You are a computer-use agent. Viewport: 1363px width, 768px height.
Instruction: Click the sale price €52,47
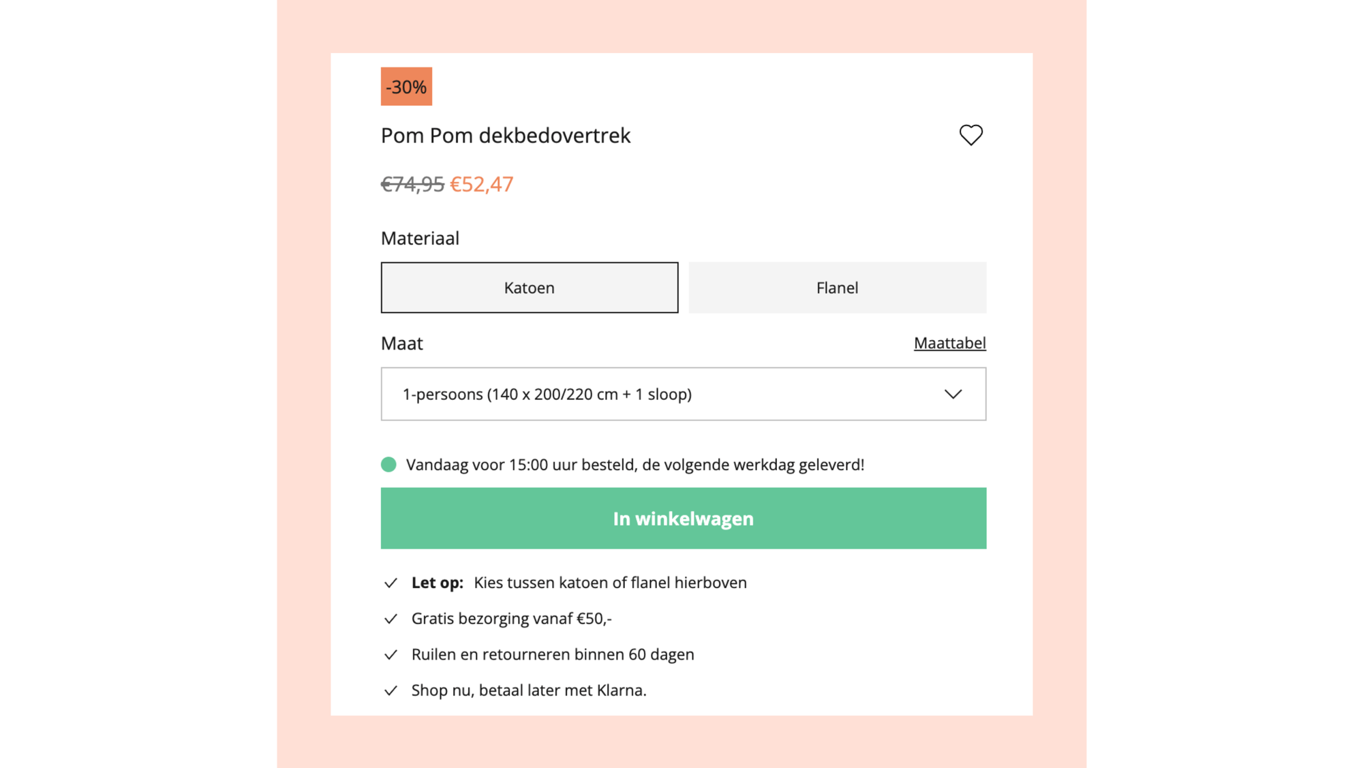click(481, 184)
